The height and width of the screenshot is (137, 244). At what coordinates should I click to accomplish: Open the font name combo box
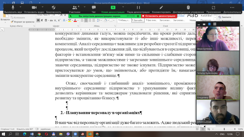(x=44, y=15)
